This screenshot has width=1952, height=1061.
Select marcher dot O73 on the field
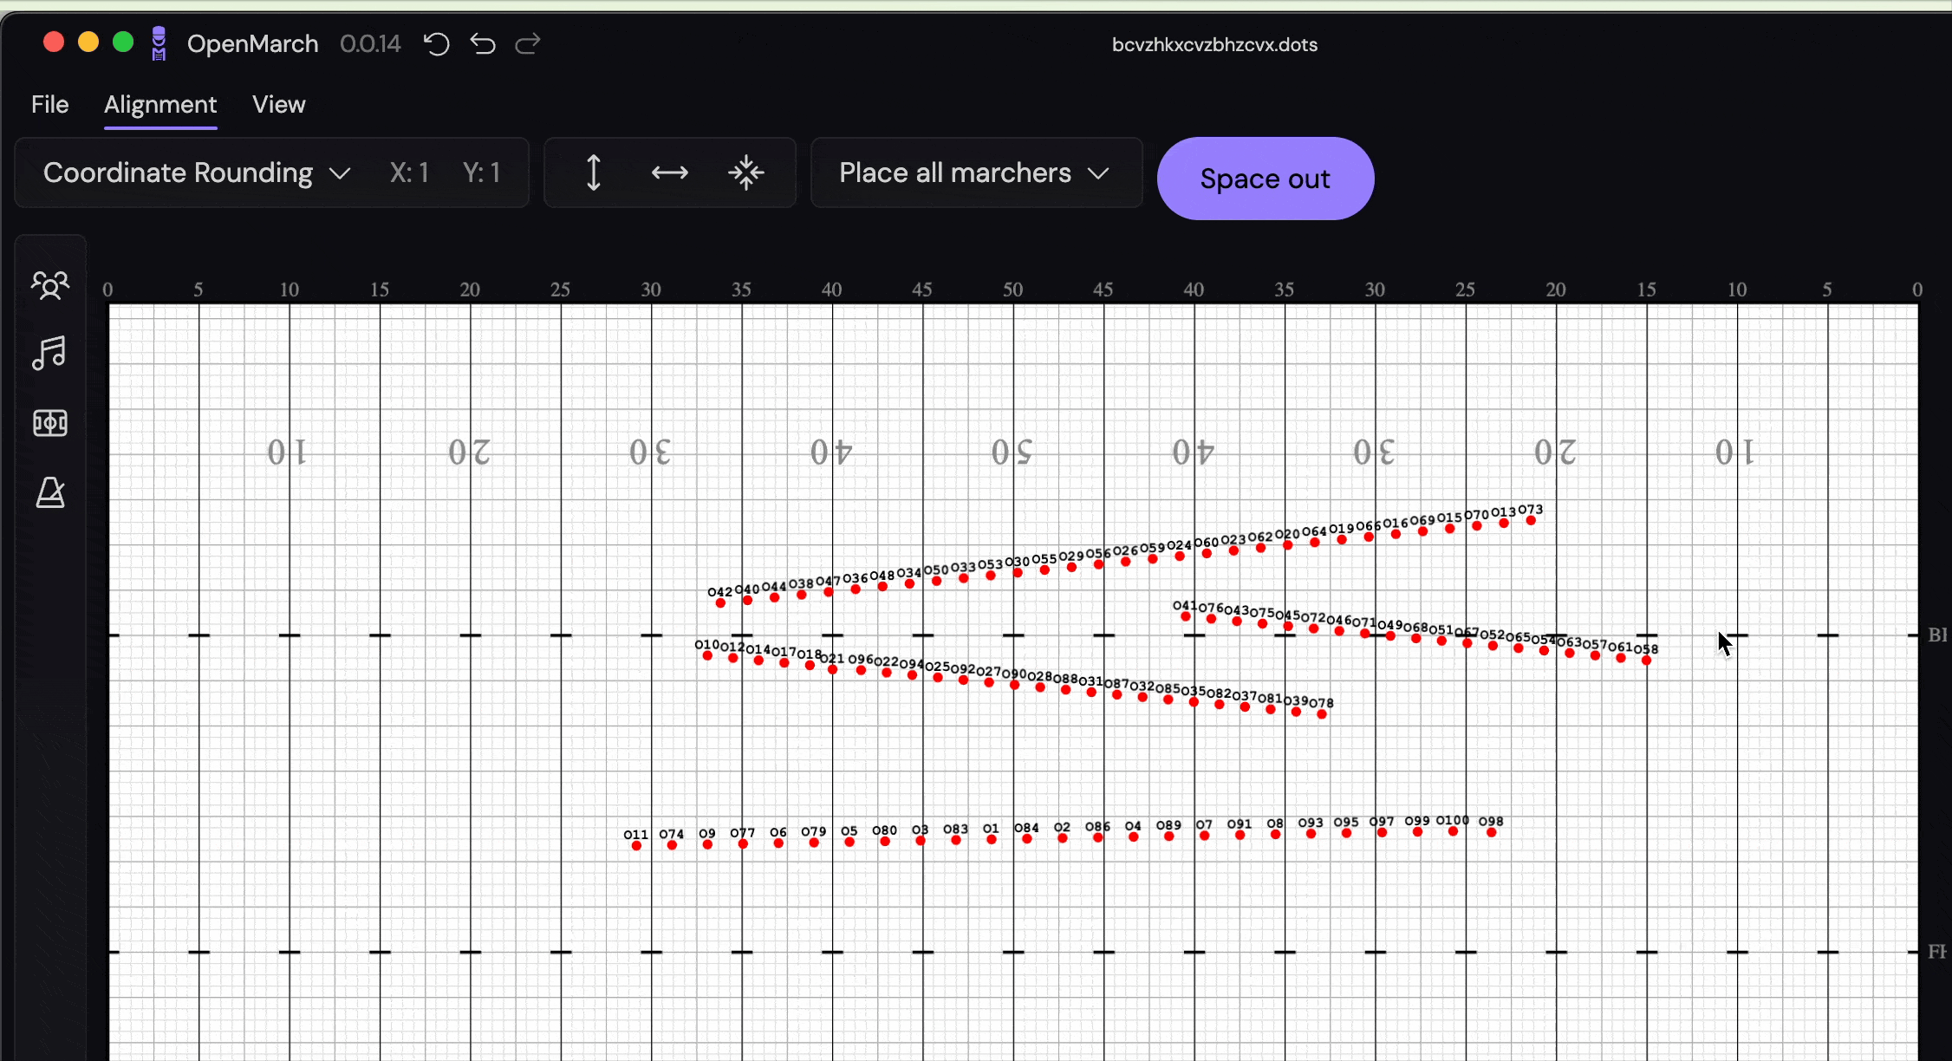tap(1530, 522)
